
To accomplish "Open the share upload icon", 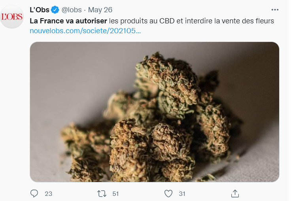I will tap(235, 193).
